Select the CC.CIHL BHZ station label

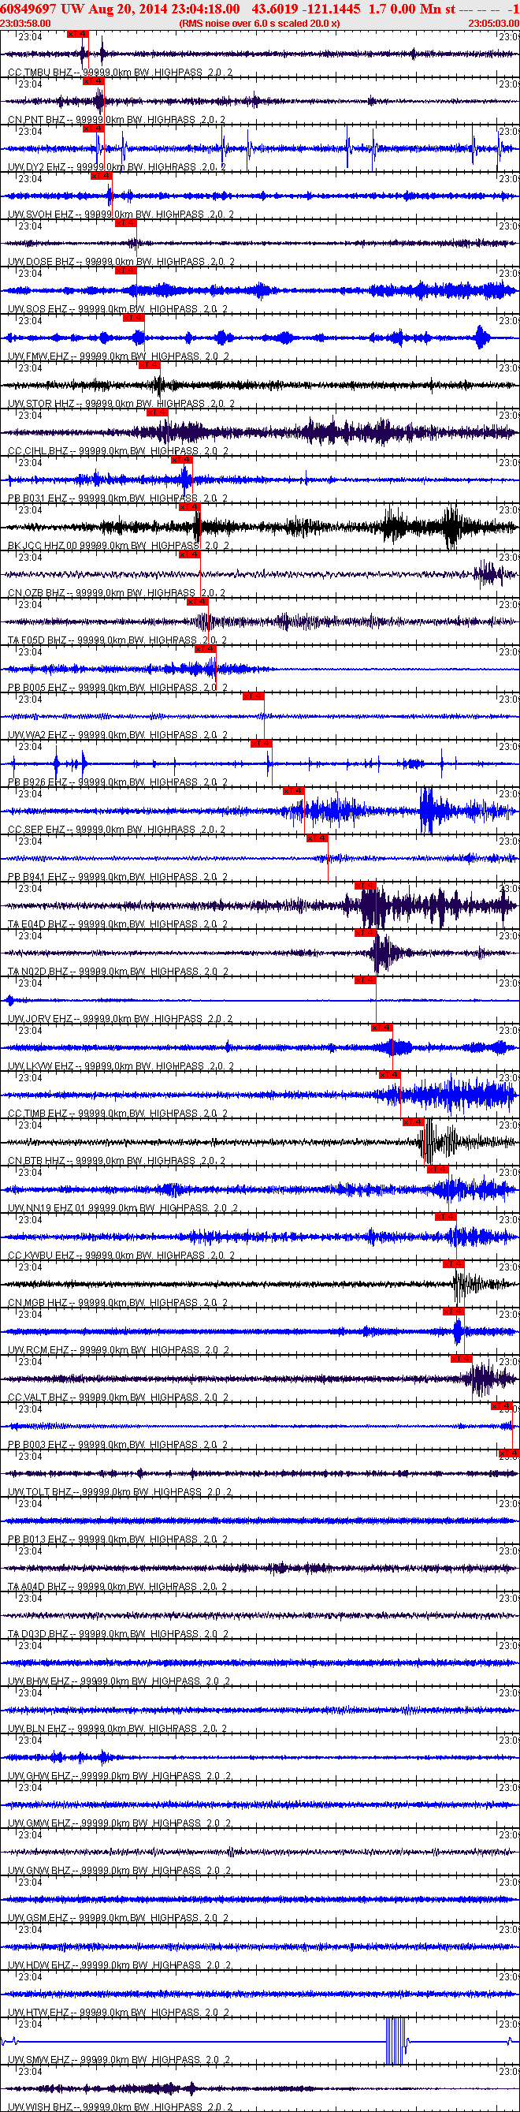(x=119, y=451)
